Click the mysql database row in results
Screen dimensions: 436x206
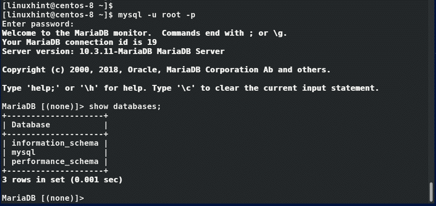[24, 152]
